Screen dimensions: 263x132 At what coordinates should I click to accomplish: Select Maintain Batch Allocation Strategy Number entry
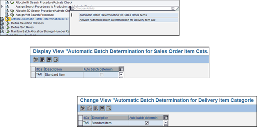[x=40, y=31]
